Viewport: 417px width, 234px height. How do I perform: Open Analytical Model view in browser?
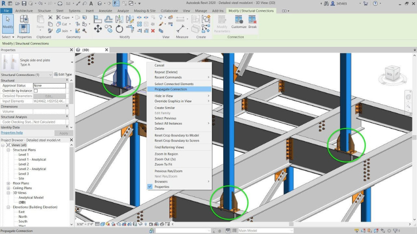(x=30, y=198)
